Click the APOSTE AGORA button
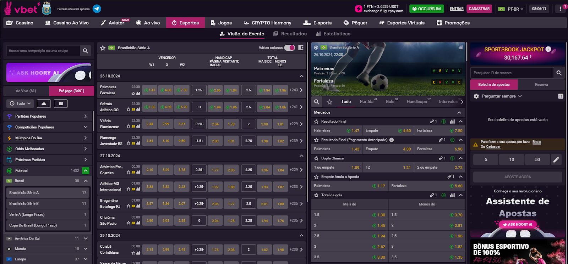Viewport: 568px width, 264px height. tap(518, 177)
